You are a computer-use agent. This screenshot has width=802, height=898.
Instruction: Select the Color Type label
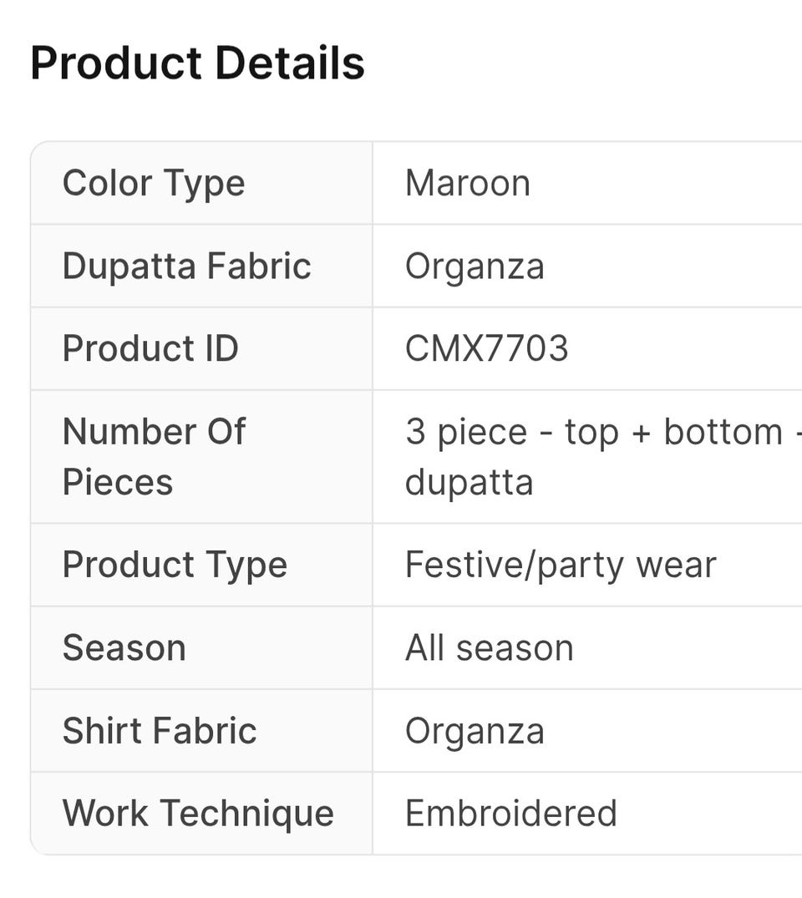(x=154, y=183)
